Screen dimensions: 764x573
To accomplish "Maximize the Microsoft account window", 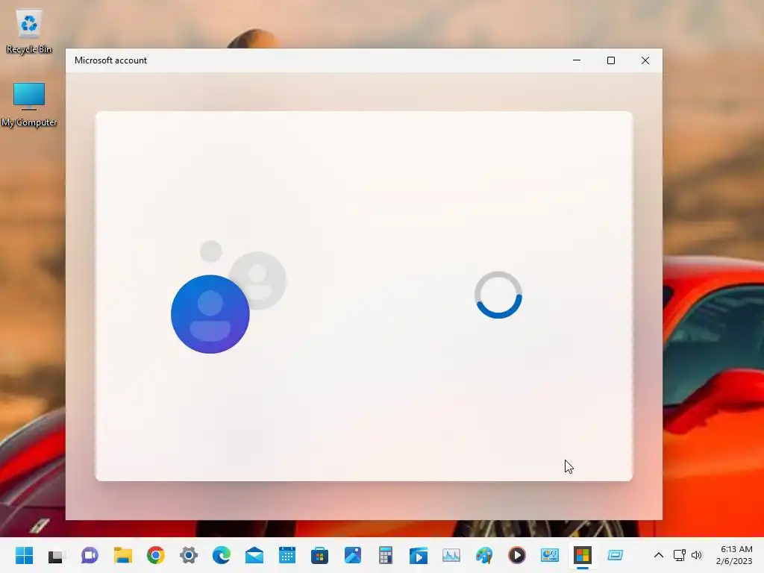I will (611, 60).
